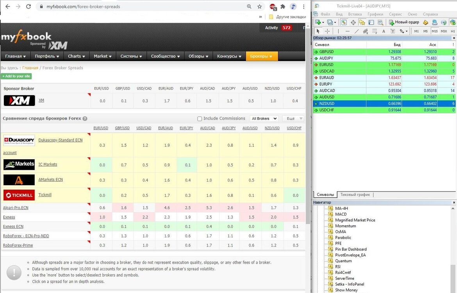Image resolution: width=457 pixels, height=293 pixels.
Task: Show hidden bookmarks with the » chevron
Action: (x=260, y=17)
